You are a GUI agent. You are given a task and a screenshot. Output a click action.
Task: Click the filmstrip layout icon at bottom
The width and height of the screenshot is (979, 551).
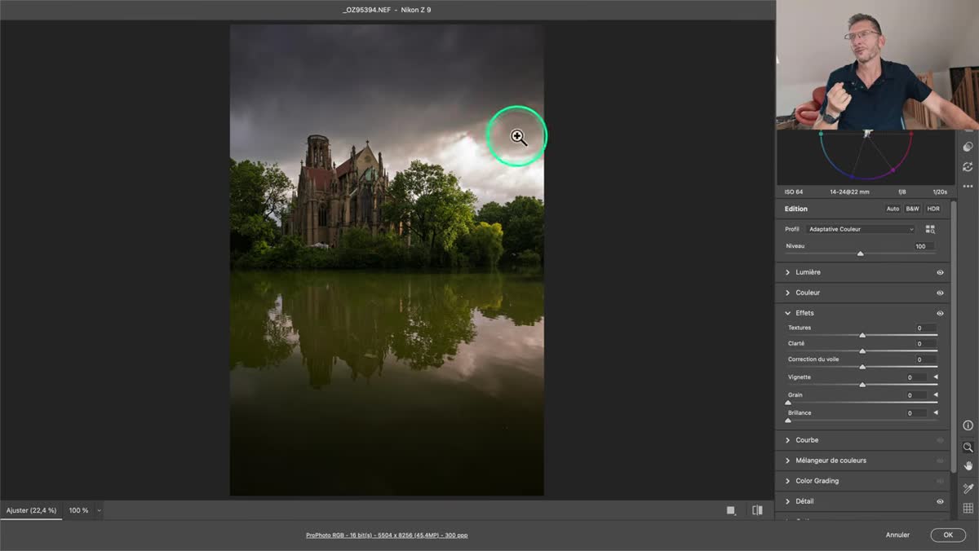click(731, 510)
